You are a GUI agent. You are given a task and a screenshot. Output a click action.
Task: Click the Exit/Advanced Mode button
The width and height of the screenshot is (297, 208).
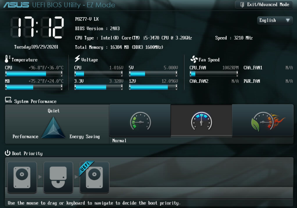pyautogui.click(x=264, y=5)
